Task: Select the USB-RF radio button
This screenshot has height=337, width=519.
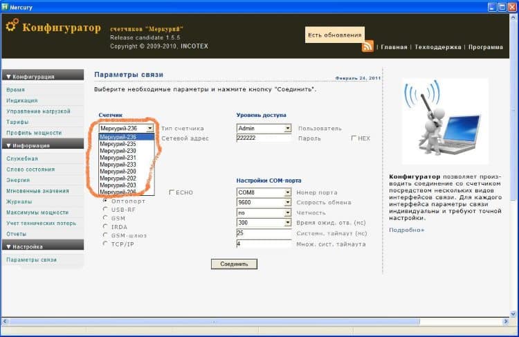Action: click(105, 208)
